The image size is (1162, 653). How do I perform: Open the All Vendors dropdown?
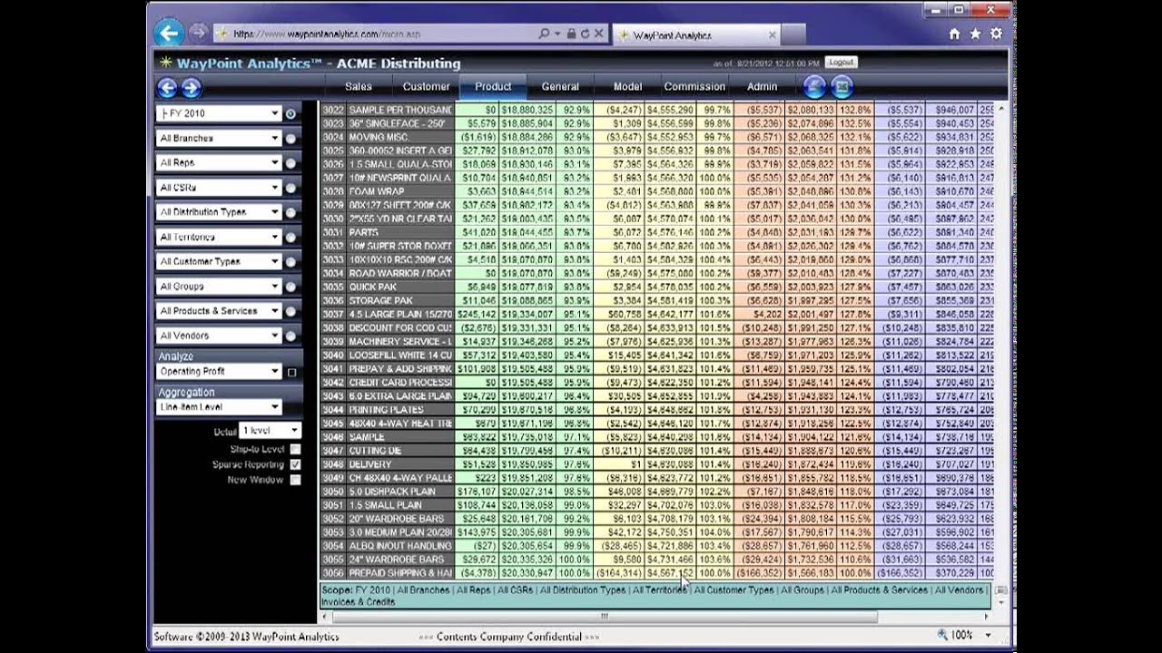tap(218, 335)
